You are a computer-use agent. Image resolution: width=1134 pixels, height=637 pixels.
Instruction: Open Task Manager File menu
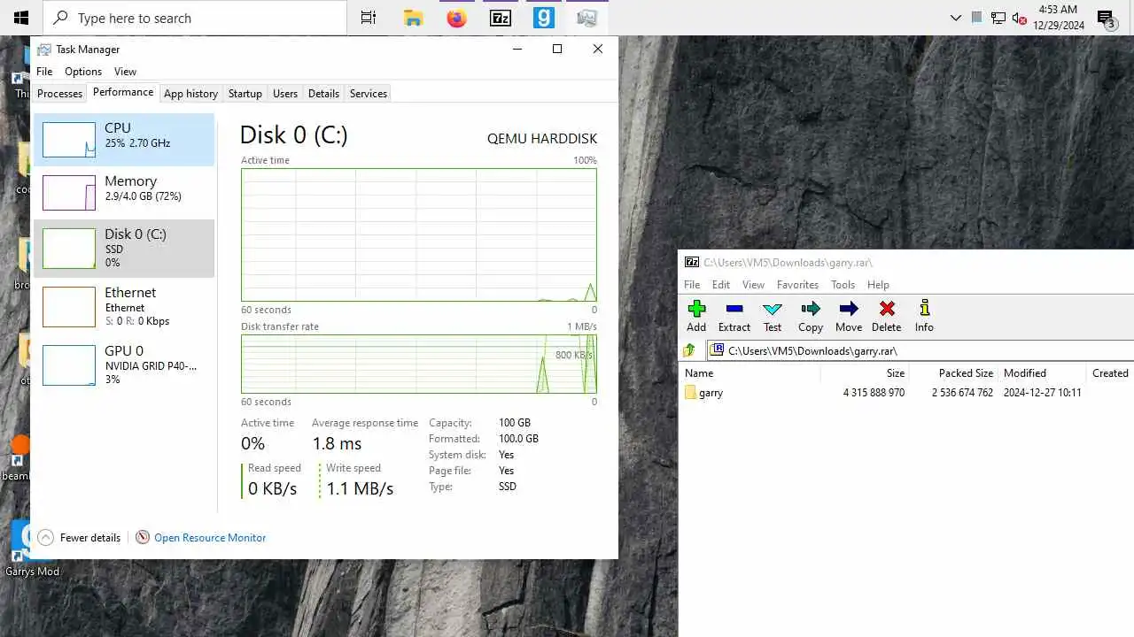44,72
